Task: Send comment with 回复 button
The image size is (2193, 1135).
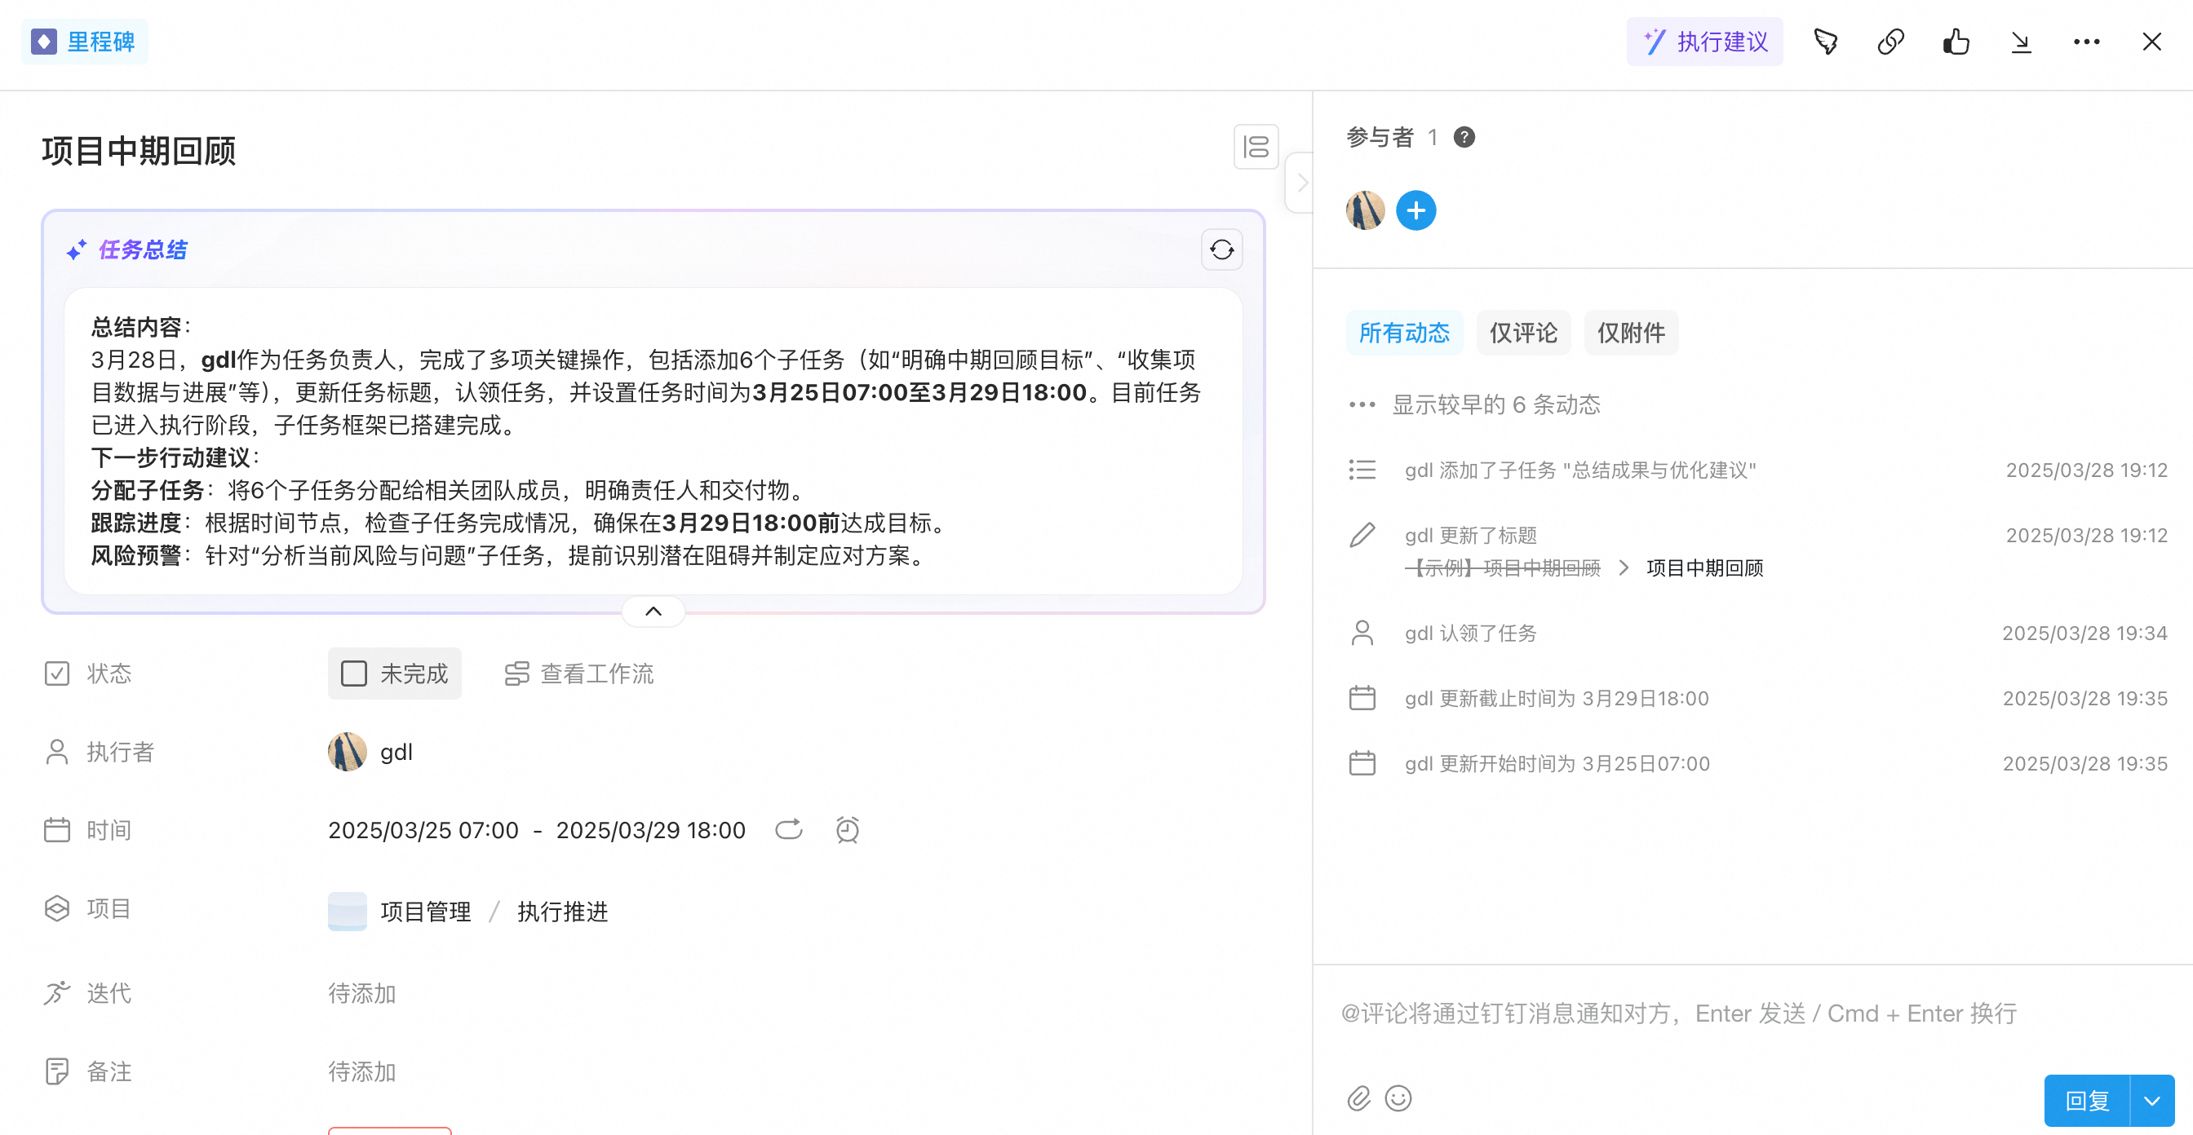Action: tap(2088, 1101)
